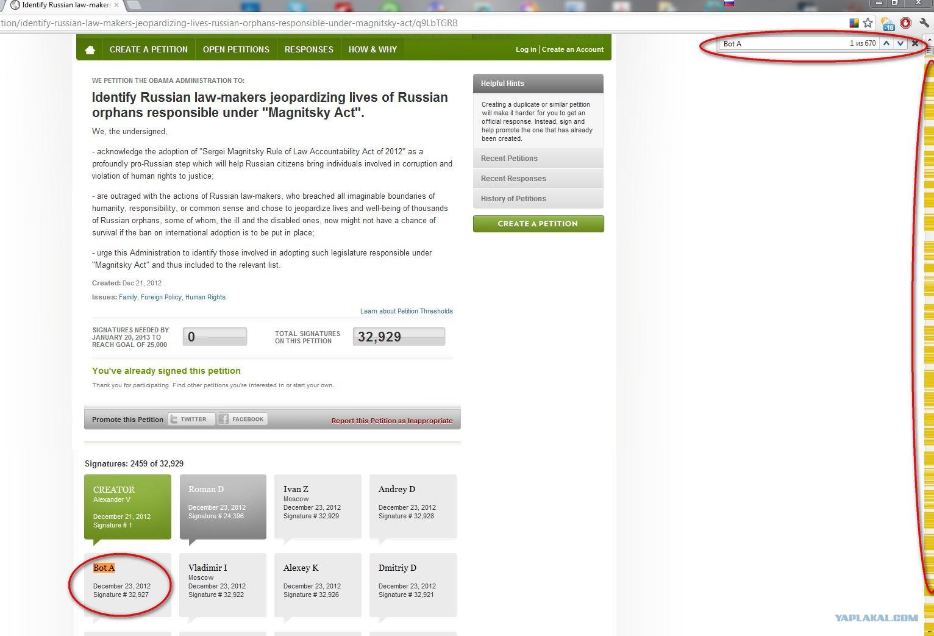Open Create a Petition menu item
The width and height of the screenshot is (934, 636).
149,49
